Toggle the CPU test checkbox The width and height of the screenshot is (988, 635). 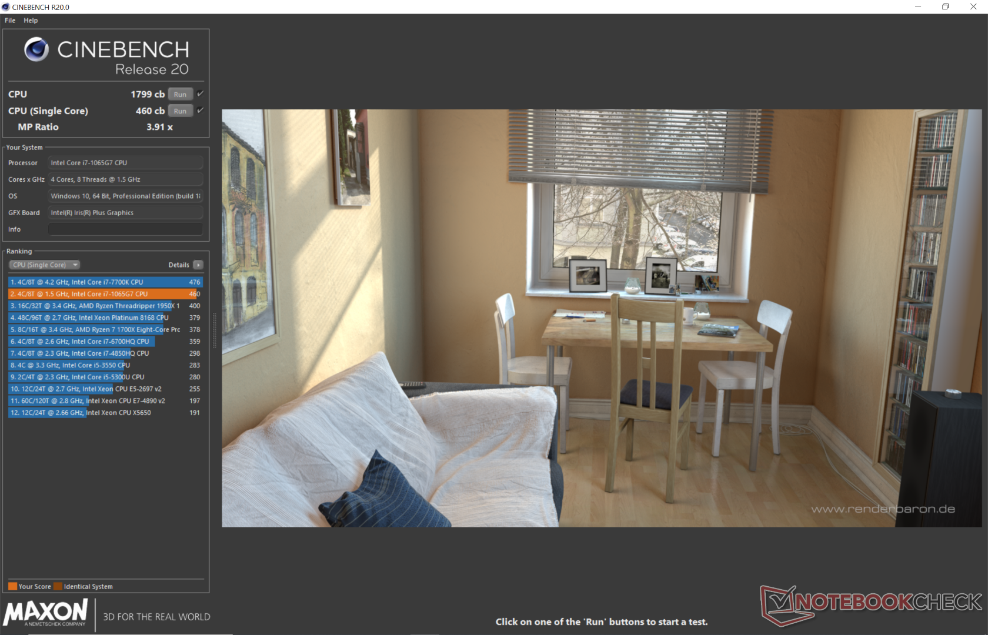[x=200, y=93]
